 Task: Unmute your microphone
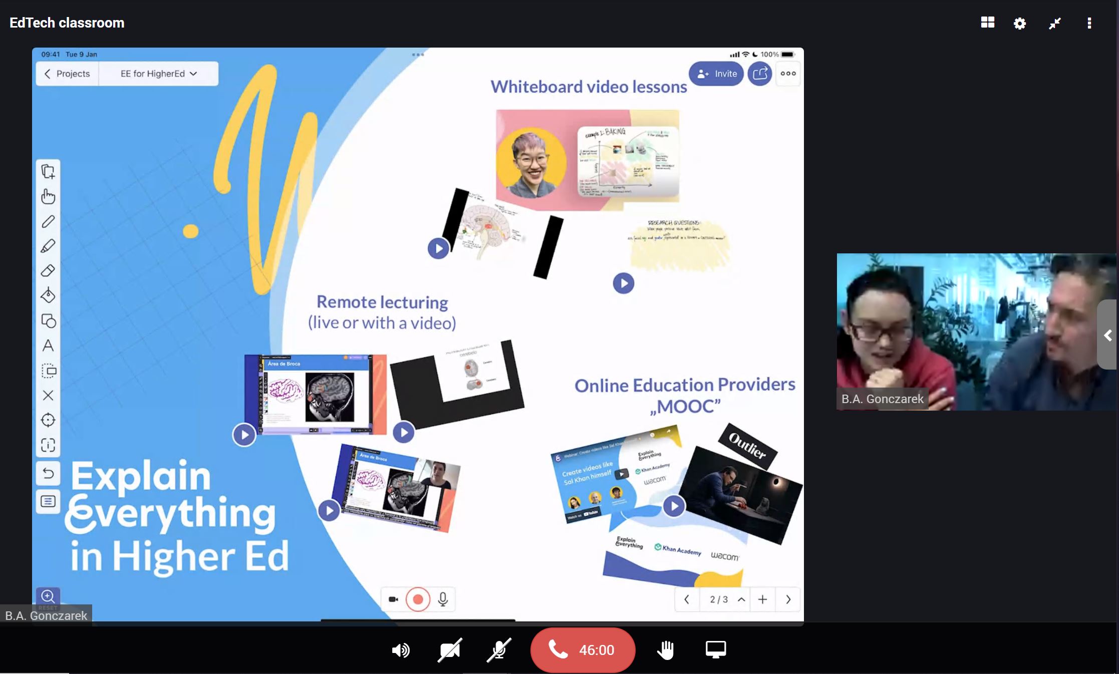(x=499, y=650)
